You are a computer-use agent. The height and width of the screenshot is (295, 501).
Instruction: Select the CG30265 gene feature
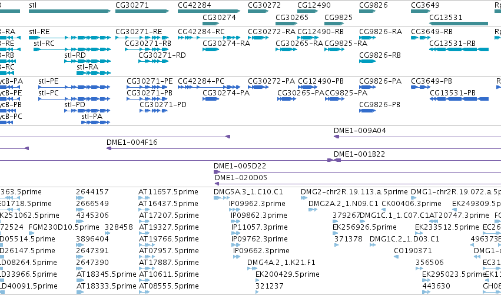[287, 24]
